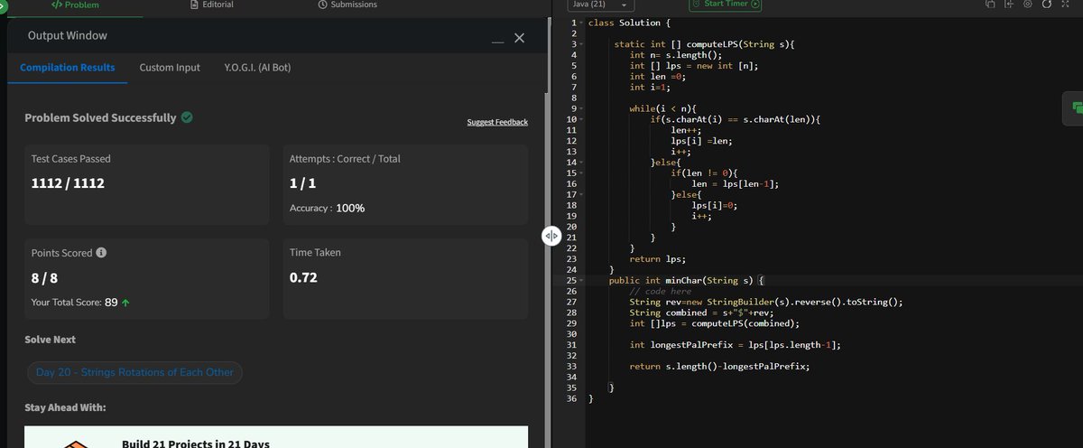Click the Attempts 1 / 1 value
This screenshot has width=1083, height=448.
coord(302,183)
